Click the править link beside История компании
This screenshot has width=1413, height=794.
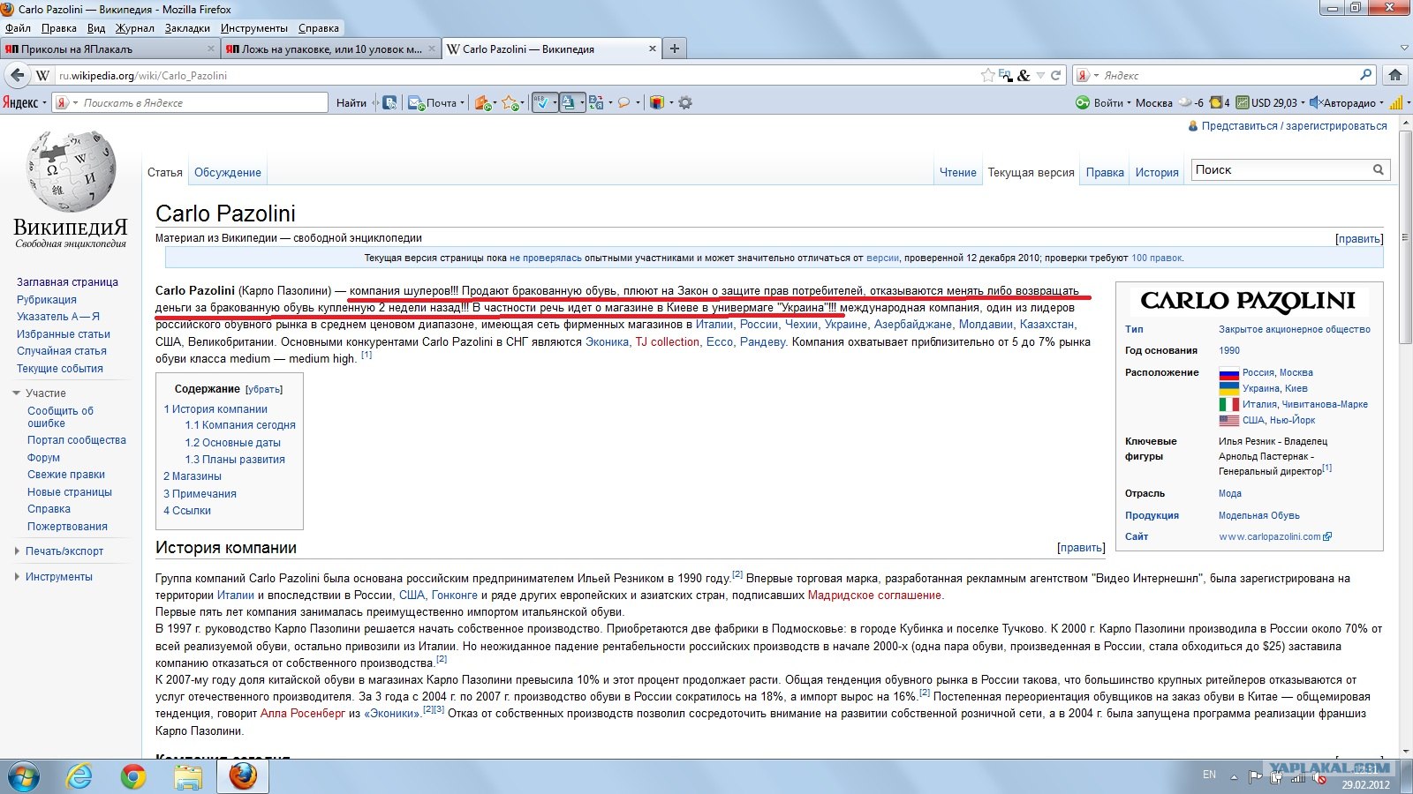1081,548
